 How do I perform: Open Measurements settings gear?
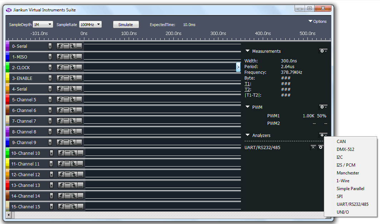[323, 51]
